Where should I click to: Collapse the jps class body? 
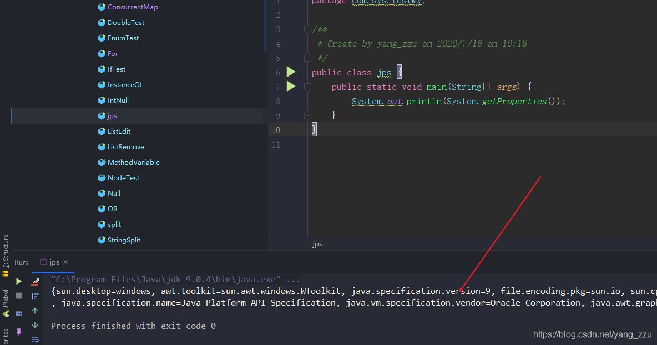[x=307, y=72]
